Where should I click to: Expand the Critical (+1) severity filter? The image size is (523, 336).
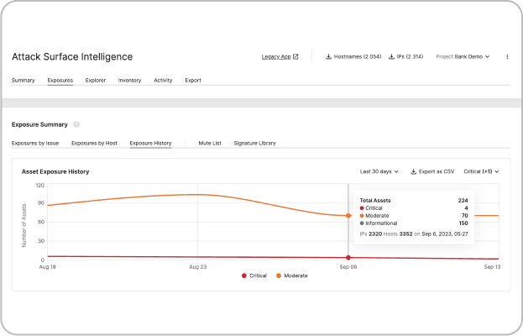(481, 171)
